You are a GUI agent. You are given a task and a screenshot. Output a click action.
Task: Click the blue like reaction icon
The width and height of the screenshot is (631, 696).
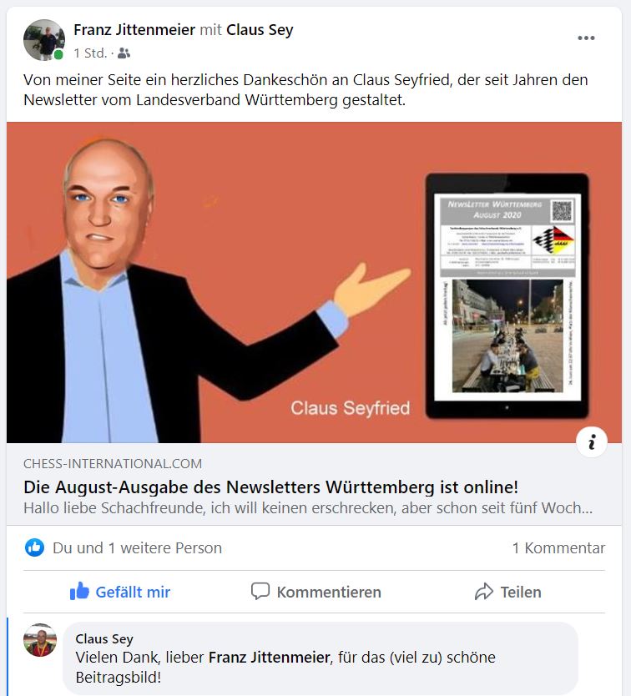[34, 547]
